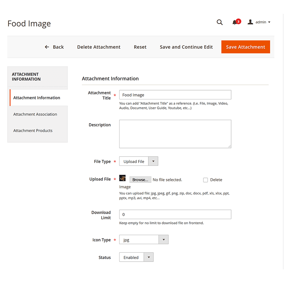Click the Back arrow icon
Screen dimensions: 284x284
pos(47,47)
